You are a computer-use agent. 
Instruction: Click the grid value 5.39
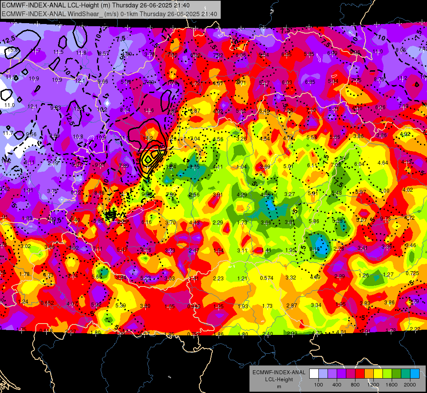120,306
